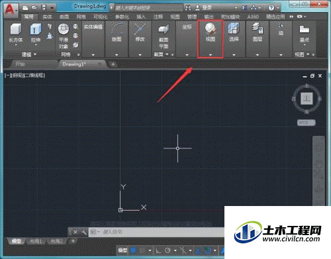Open the 选择 selection panel icon
The height and width of the screenshot is (259, 331).
point(234,28)
